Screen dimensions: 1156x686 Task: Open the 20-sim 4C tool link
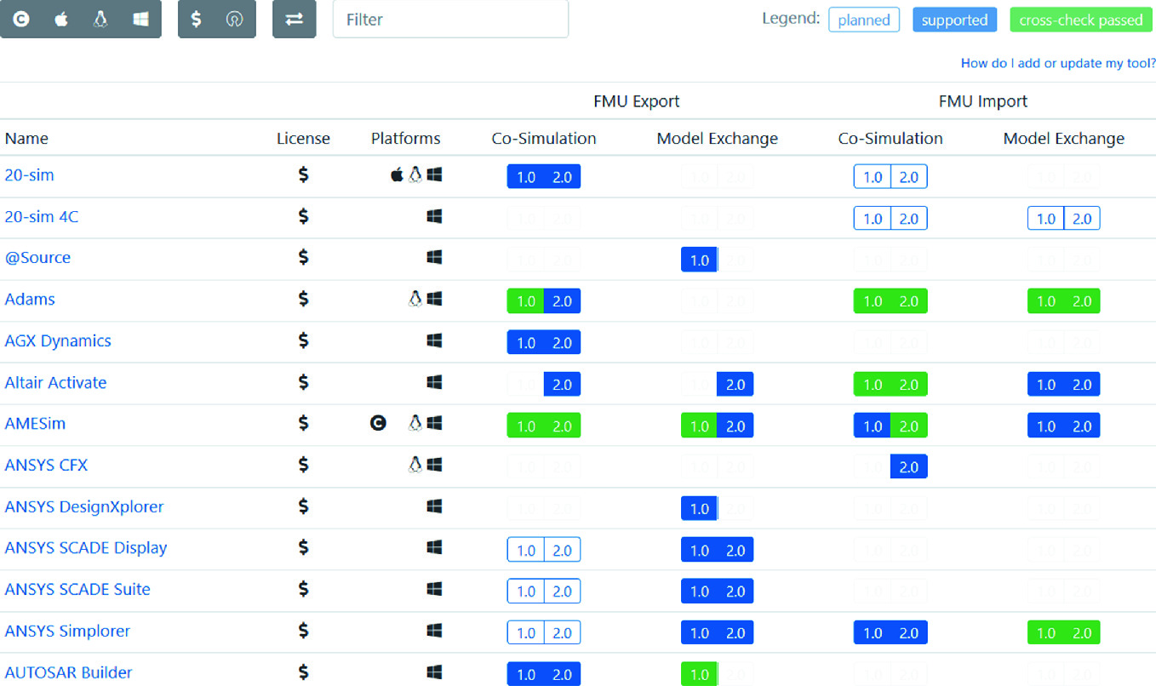41,216
